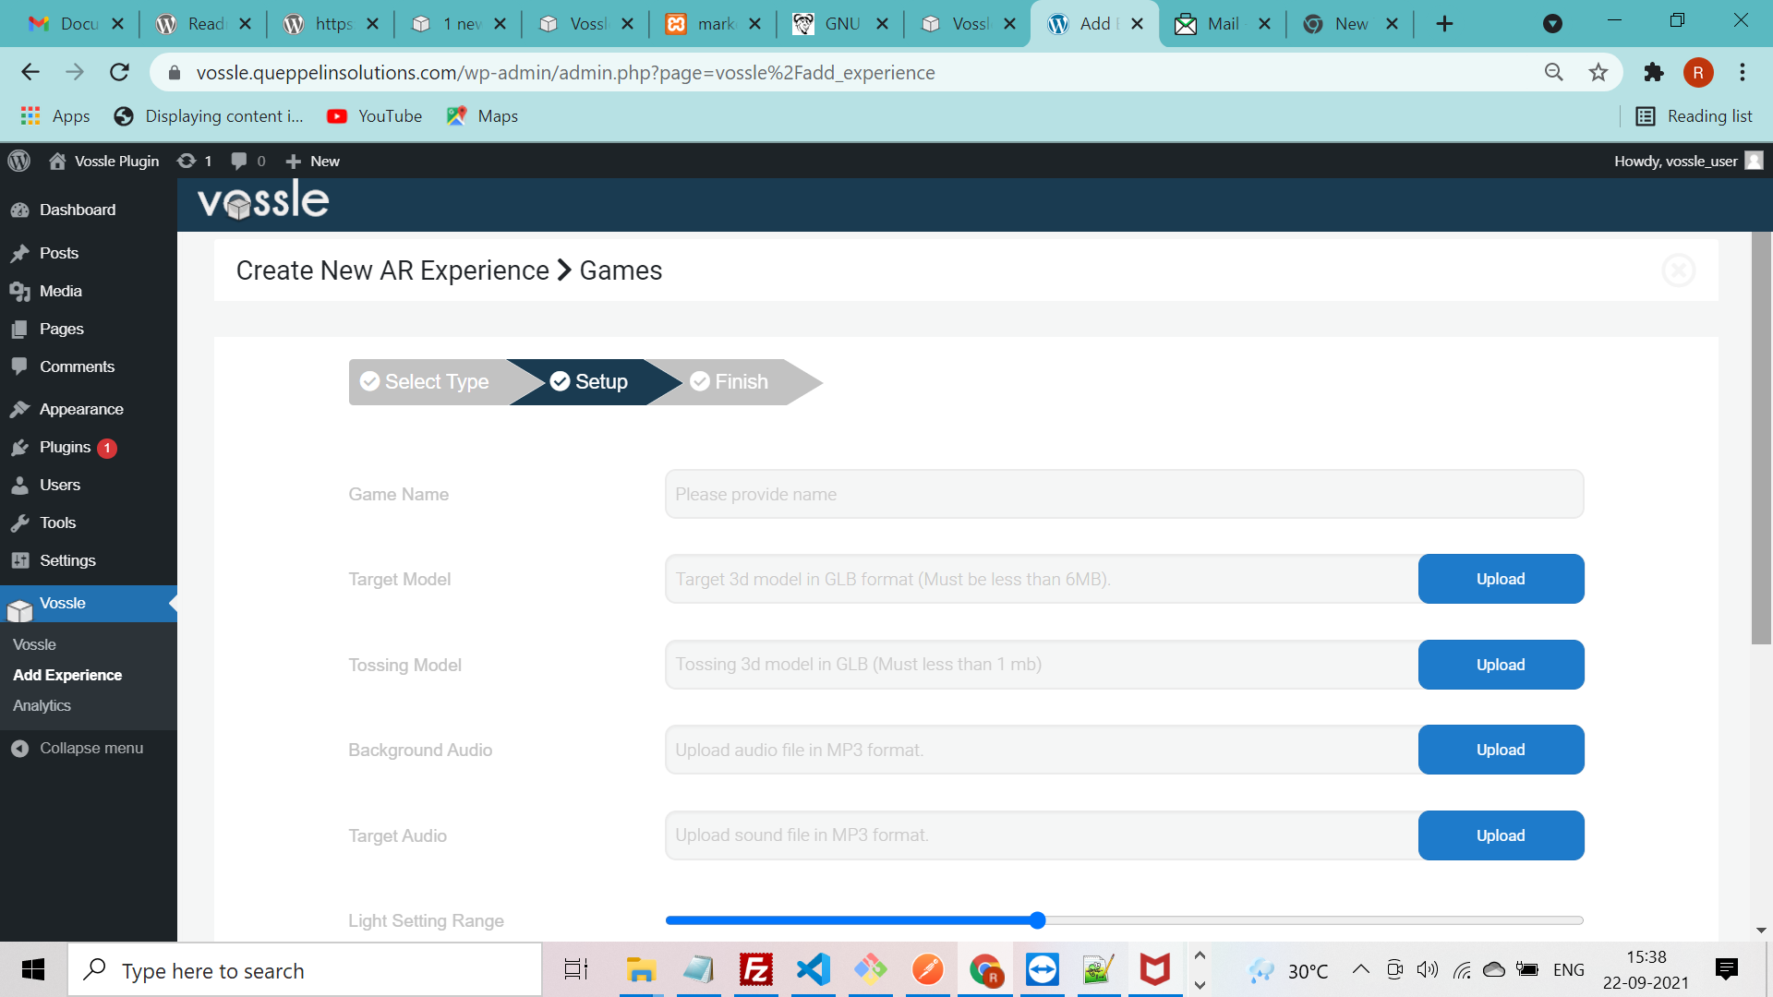This screenshot has width=1773, height=997.
Task: Open the Apps bookmarks shortcut
Action: click(x=55, y=116)
